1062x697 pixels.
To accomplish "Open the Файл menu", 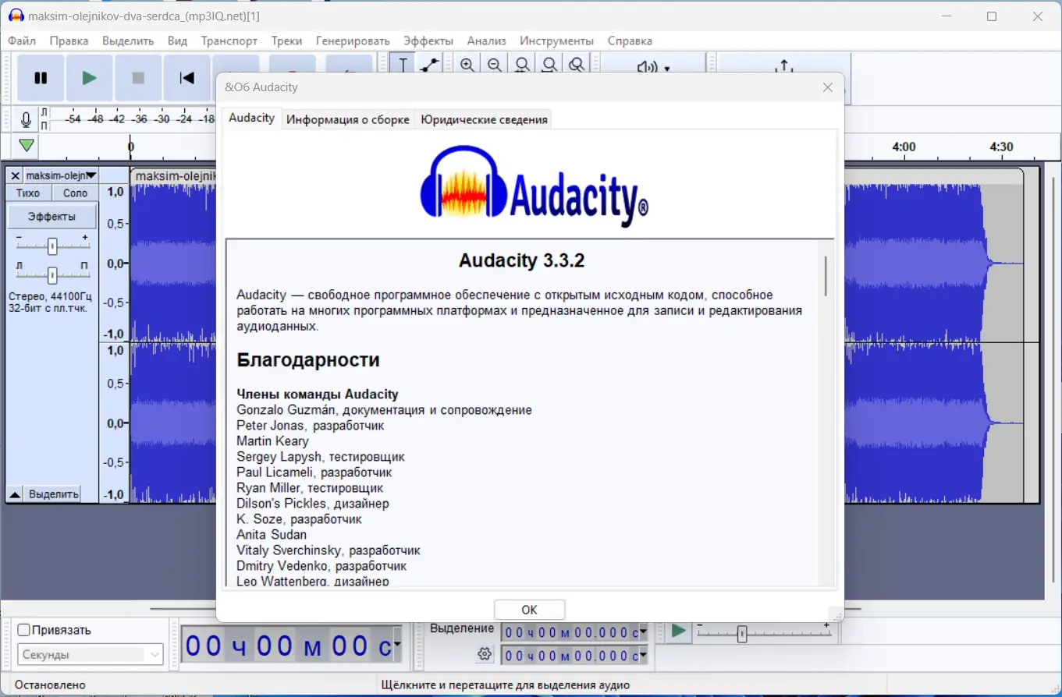I will pyautogui.click(x=22, y=41).
